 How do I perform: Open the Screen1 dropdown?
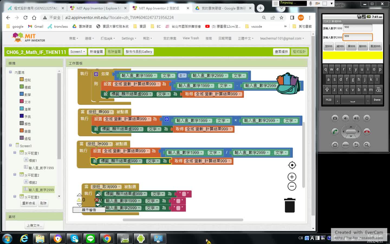point(77,52)
